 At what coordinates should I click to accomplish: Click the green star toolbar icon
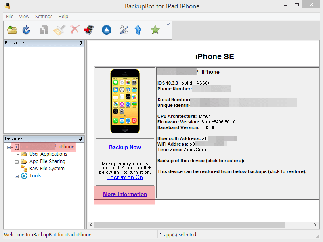155,30
